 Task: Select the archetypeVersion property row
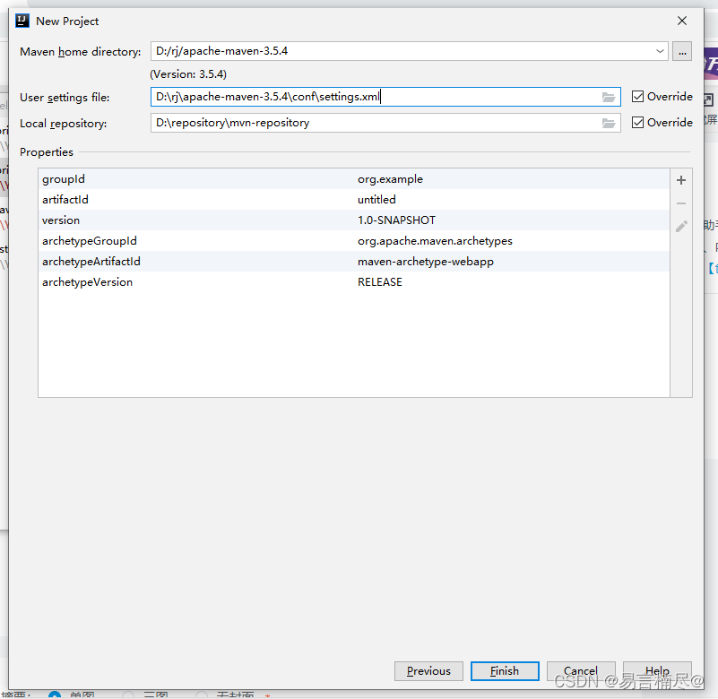(x=353, y=282)
